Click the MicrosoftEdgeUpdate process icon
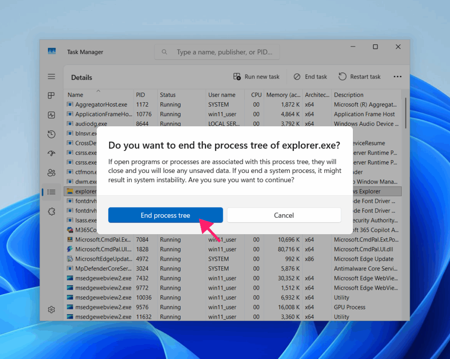This screenshot has height=359, width=450. pos(70,259)
